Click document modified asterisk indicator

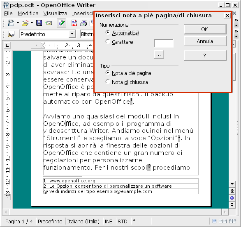134,221
